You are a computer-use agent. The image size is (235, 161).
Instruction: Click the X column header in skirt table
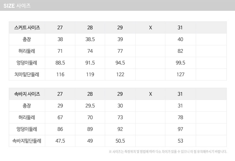(150, 28)
